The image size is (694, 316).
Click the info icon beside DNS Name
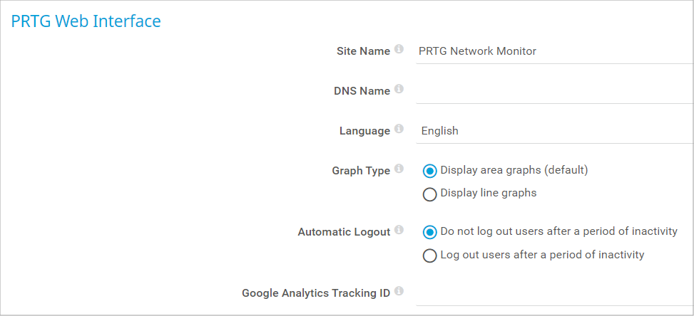pyautogui.click(x=399, y=90)
